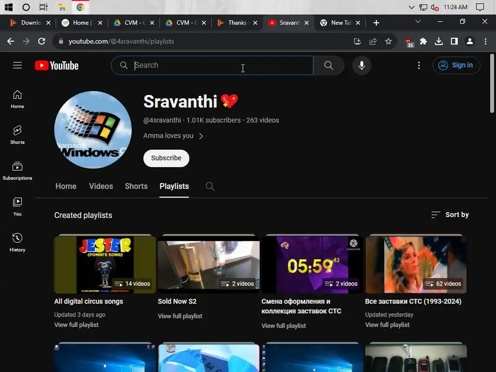Image resolution: width=496 pixels, height=372 pixels.
Task: Switch to the channel Home tab
Action: 66,186
